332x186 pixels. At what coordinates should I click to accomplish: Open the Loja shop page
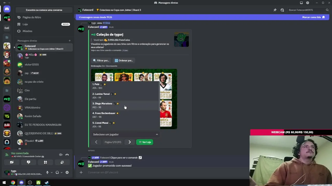(x=44, y=24)
